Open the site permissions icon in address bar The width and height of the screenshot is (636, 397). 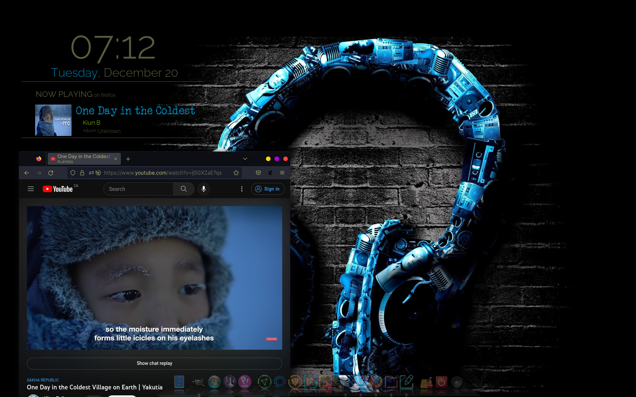pos(91,173)
